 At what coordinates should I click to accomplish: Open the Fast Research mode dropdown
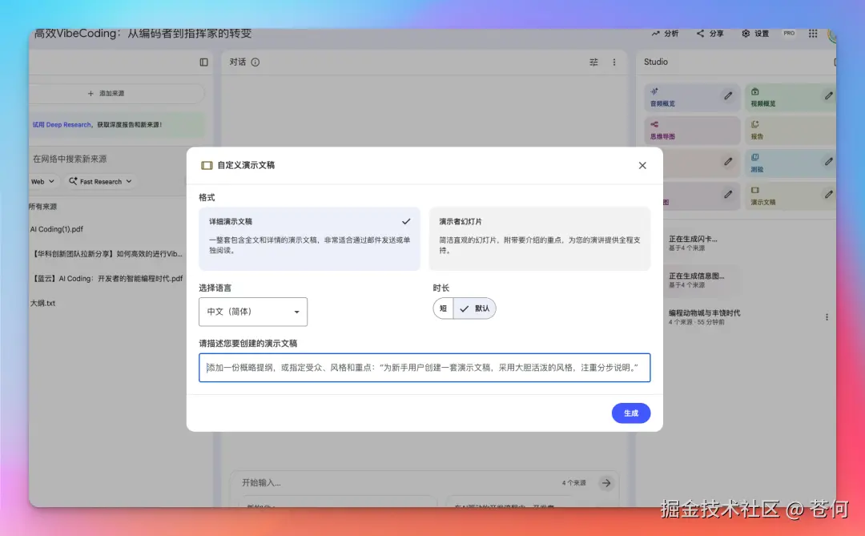pyautogui.click(x=99, y=181)
